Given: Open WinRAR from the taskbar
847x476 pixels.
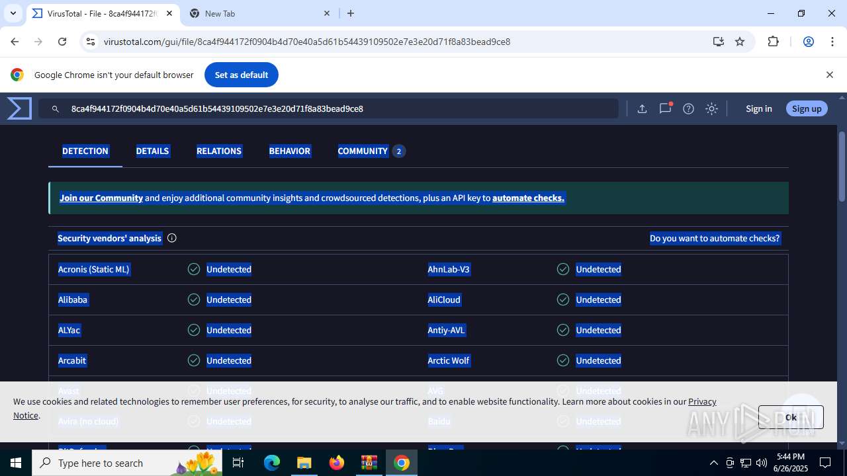Looking at the screenshot, I should pyautogui.click(x=369, y=463).
